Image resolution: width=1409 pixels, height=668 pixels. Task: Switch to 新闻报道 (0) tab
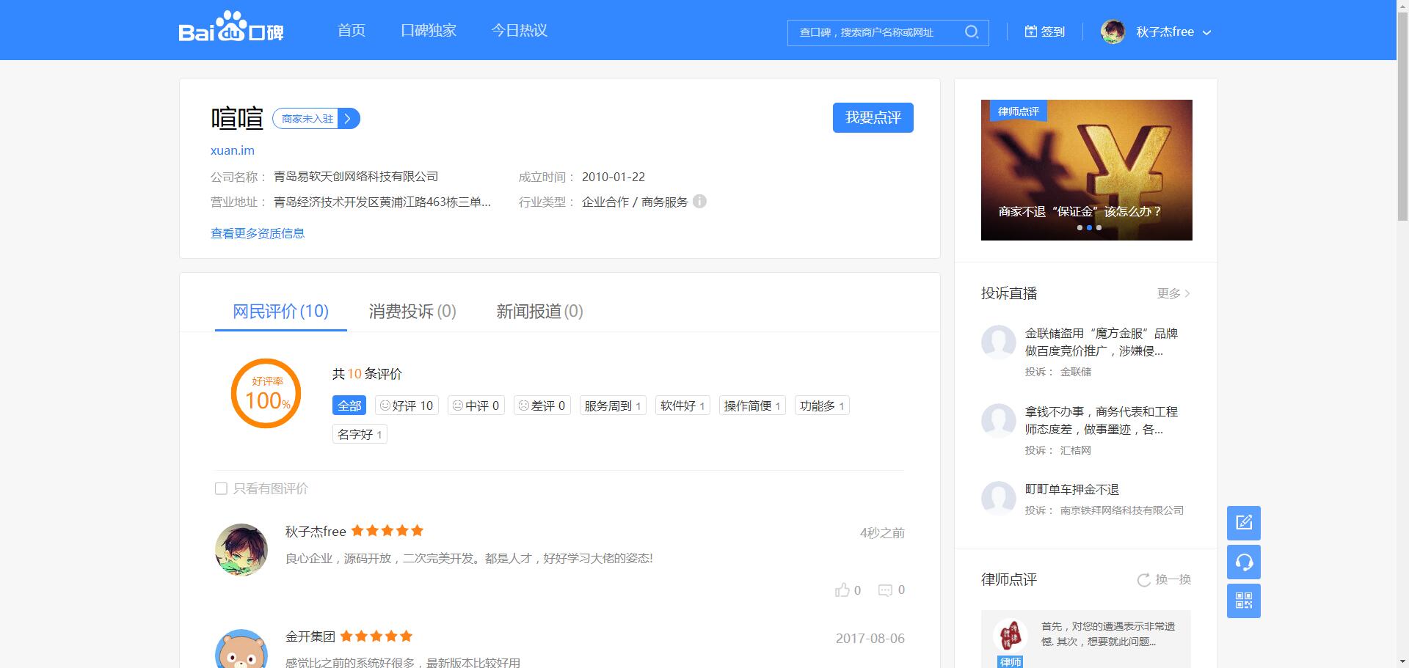(x=539, y=312)
